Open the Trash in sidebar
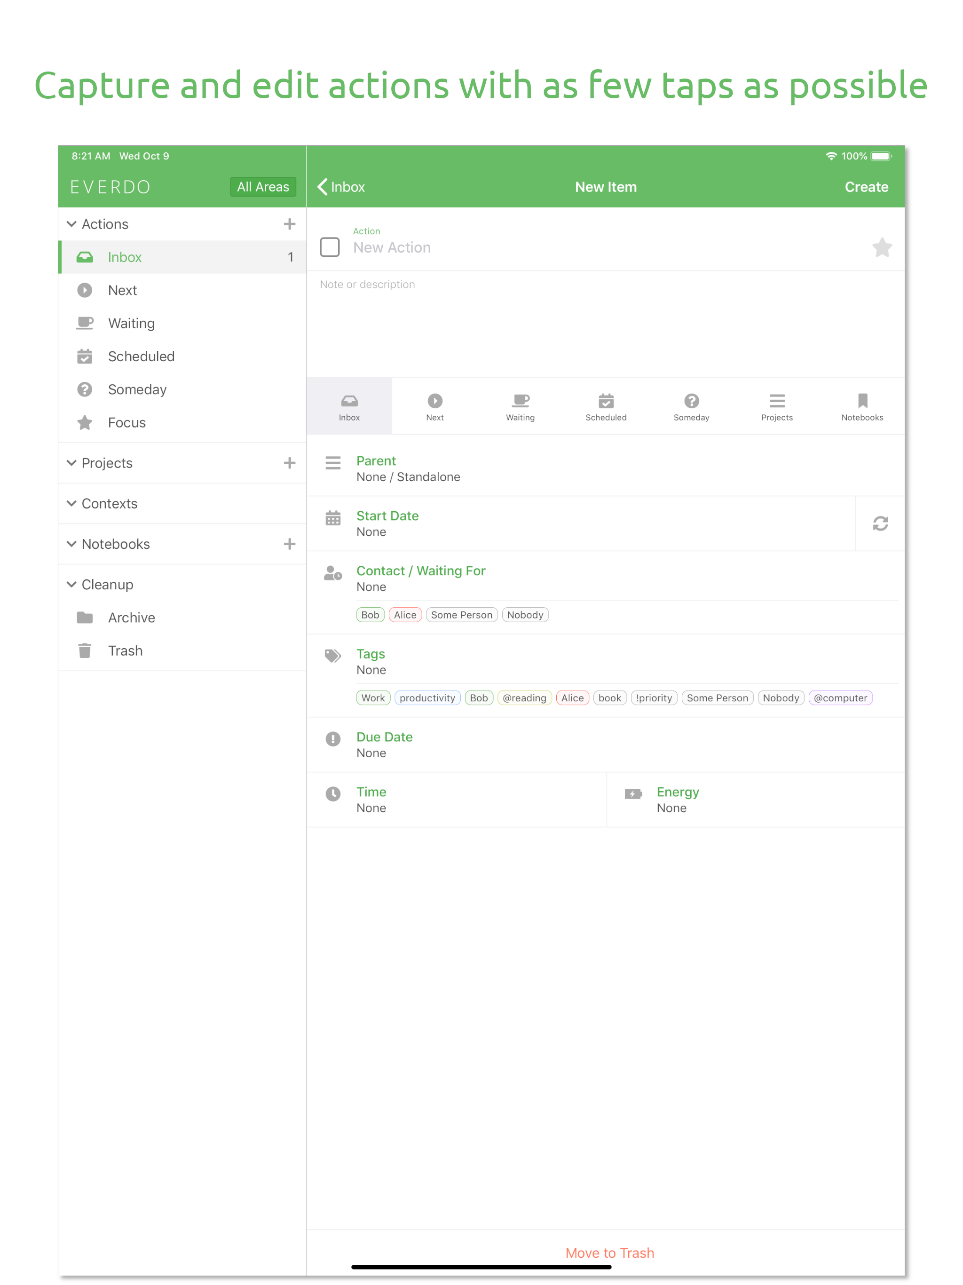963x1285 pixels. click(x=182, y=650)
